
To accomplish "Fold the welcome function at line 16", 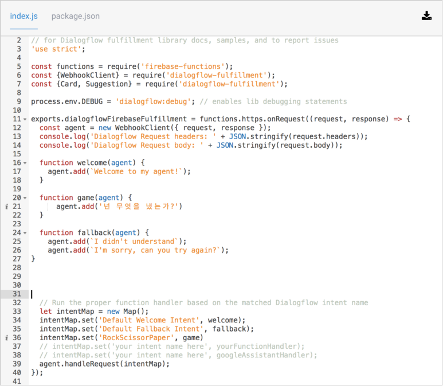I will [25, 163].
